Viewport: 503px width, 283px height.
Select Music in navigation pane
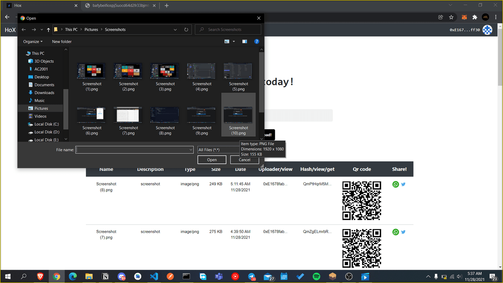coord(36,101)
